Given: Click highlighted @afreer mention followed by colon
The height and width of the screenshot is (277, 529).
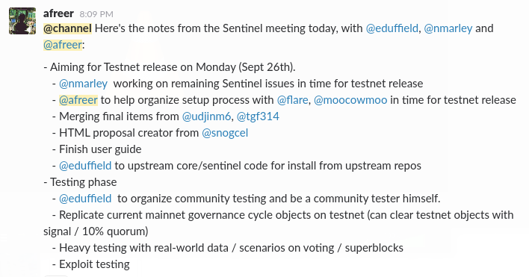Looking at the screenshot, I should [63, 45].
